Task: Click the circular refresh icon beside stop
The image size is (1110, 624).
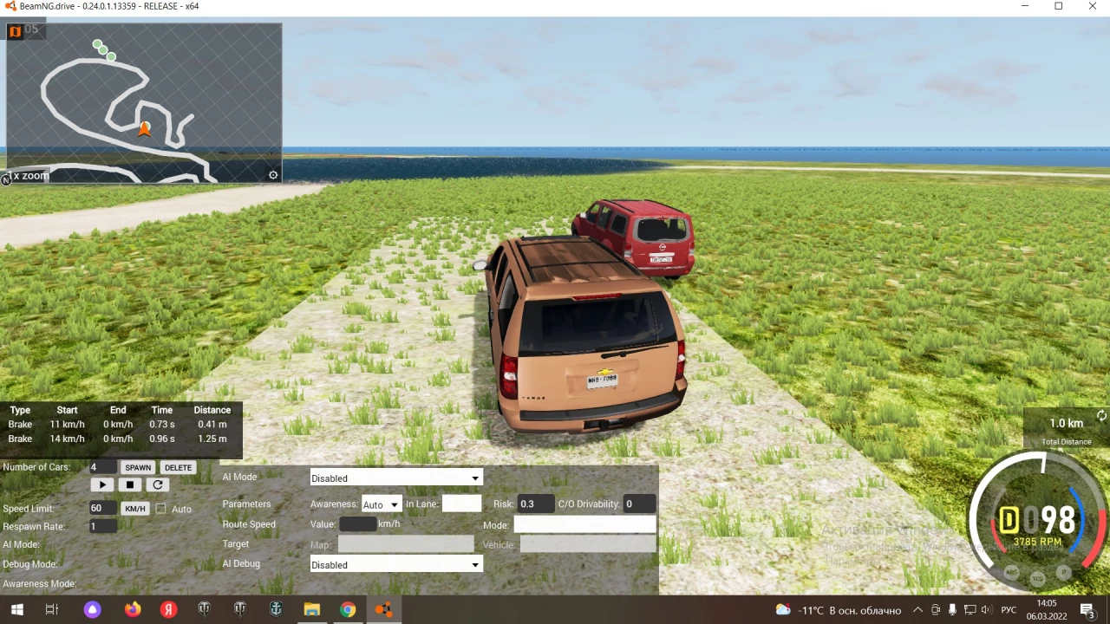Action: pos(157,484)
